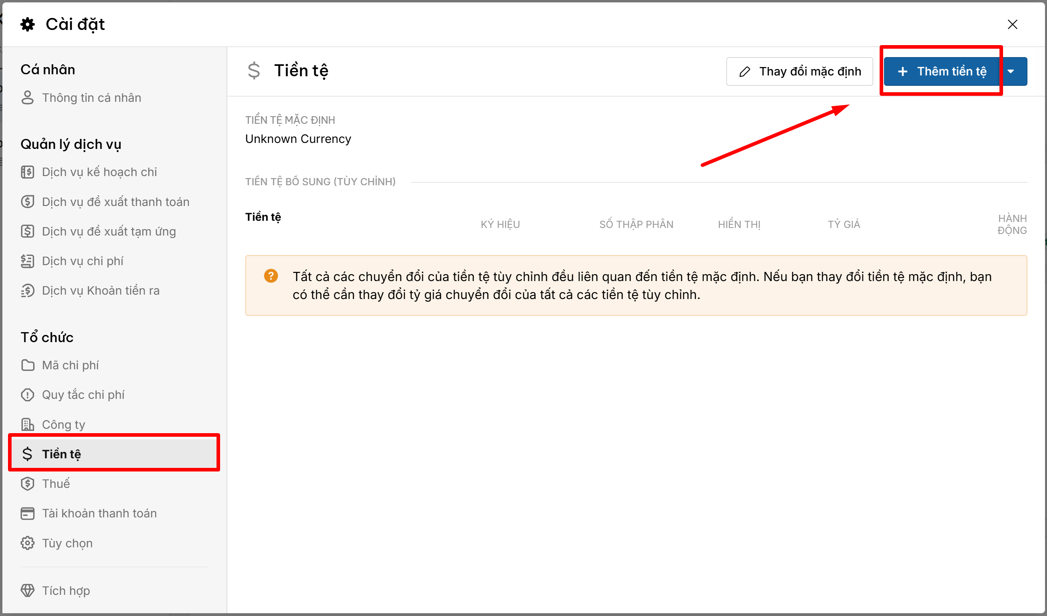Click the Tích hợp gem icon
This screenshot has height=616, width=1047.
click(x=28, y=591)
